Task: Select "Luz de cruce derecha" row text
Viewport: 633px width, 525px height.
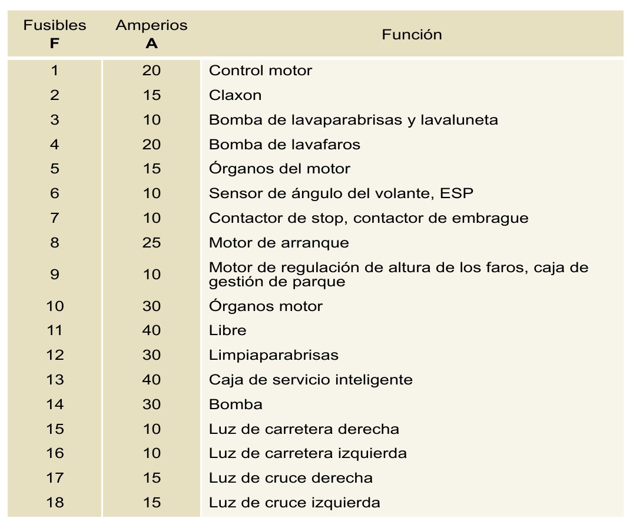Action: coord(291,478)
